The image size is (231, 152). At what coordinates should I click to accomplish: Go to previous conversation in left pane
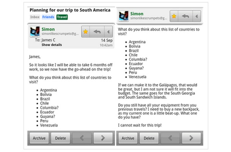pos(82,138)
